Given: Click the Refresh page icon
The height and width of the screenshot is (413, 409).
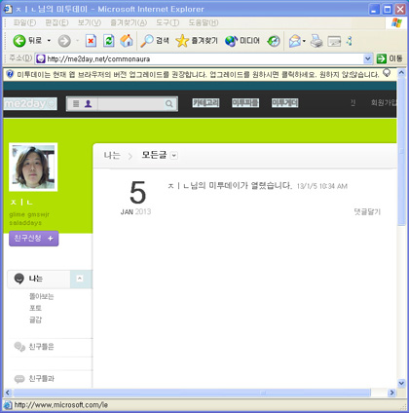Looking at the screenshot, I should (108, 41).
